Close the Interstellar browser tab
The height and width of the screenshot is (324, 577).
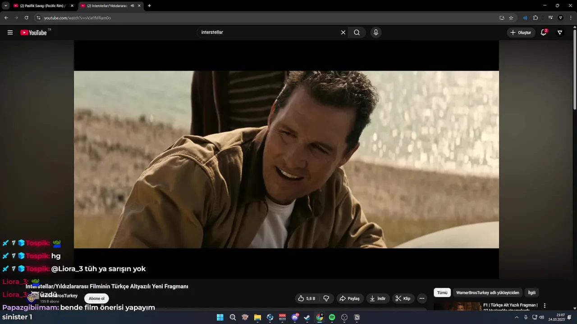[139, 6]
